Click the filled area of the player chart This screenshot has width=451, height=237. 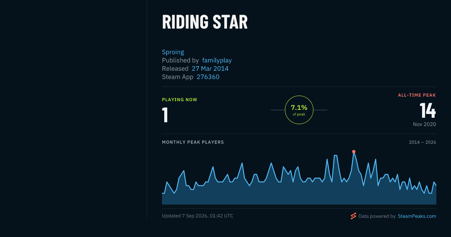coord(299,194)
